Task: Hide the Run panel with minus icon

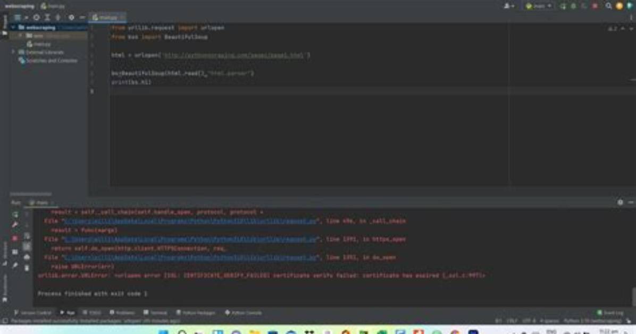Action: (x=631, y=202)
